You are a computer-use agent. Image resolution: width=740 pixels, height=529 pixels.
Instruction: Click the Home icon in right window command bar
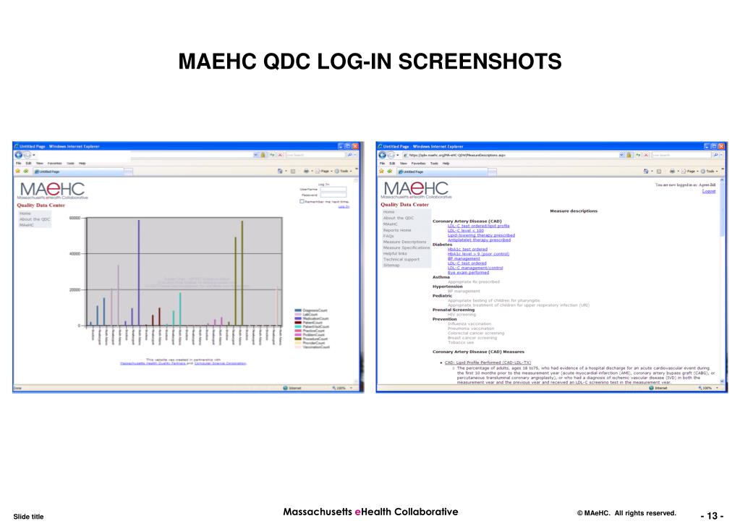pos(646,171)
